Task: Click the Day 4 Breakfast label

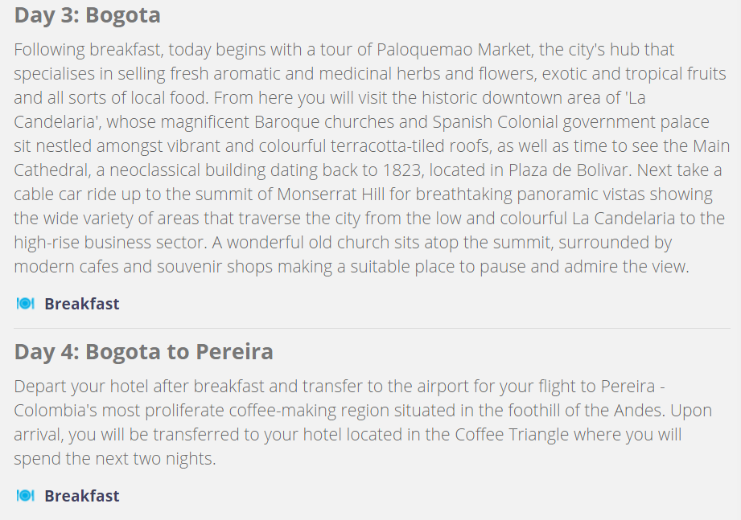Action: (82, 496)
